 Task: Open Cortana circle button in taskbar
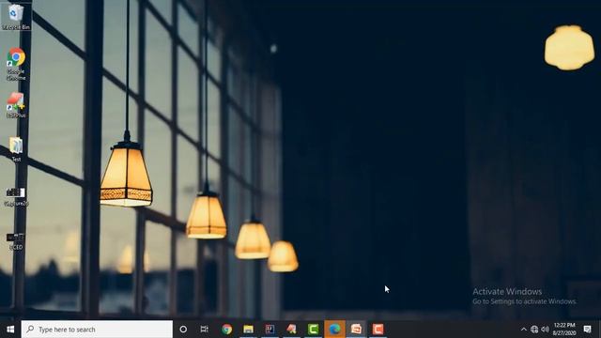point(183,330)
